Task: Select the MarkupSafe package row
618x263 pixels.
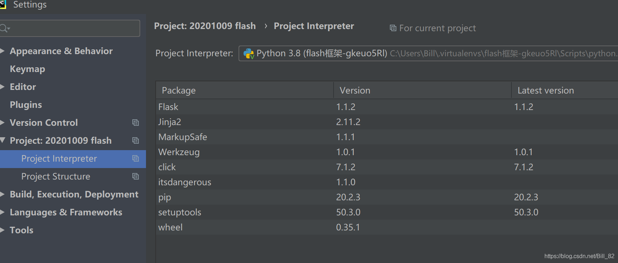Action: click(387, 137)
